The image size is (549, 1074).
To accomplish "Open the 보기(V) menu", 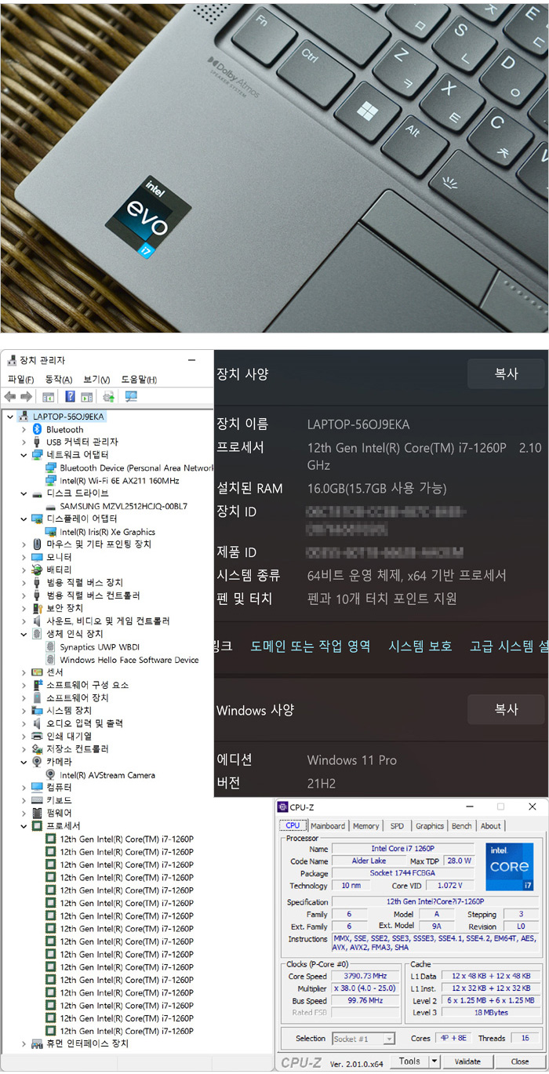I will tap(96, 380).
